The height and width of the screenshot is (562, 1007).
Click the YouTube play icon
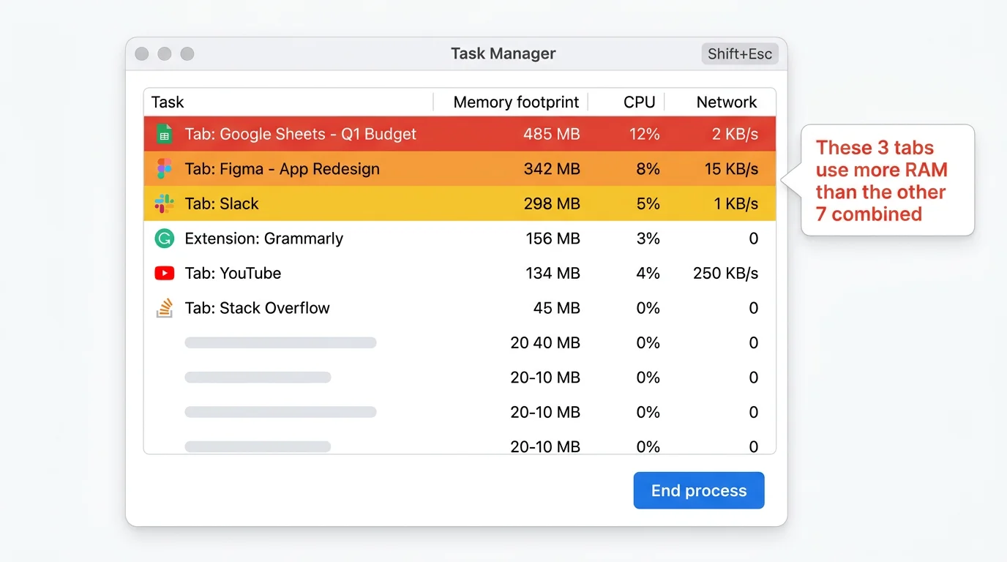(x=164, y=273)
